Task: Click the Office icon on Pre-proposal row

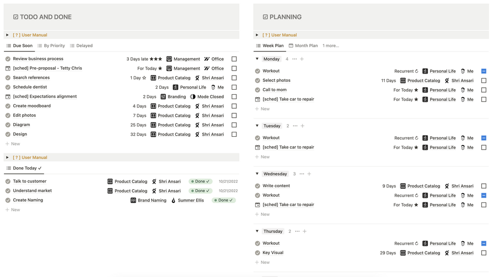Action: pos(207,69)
